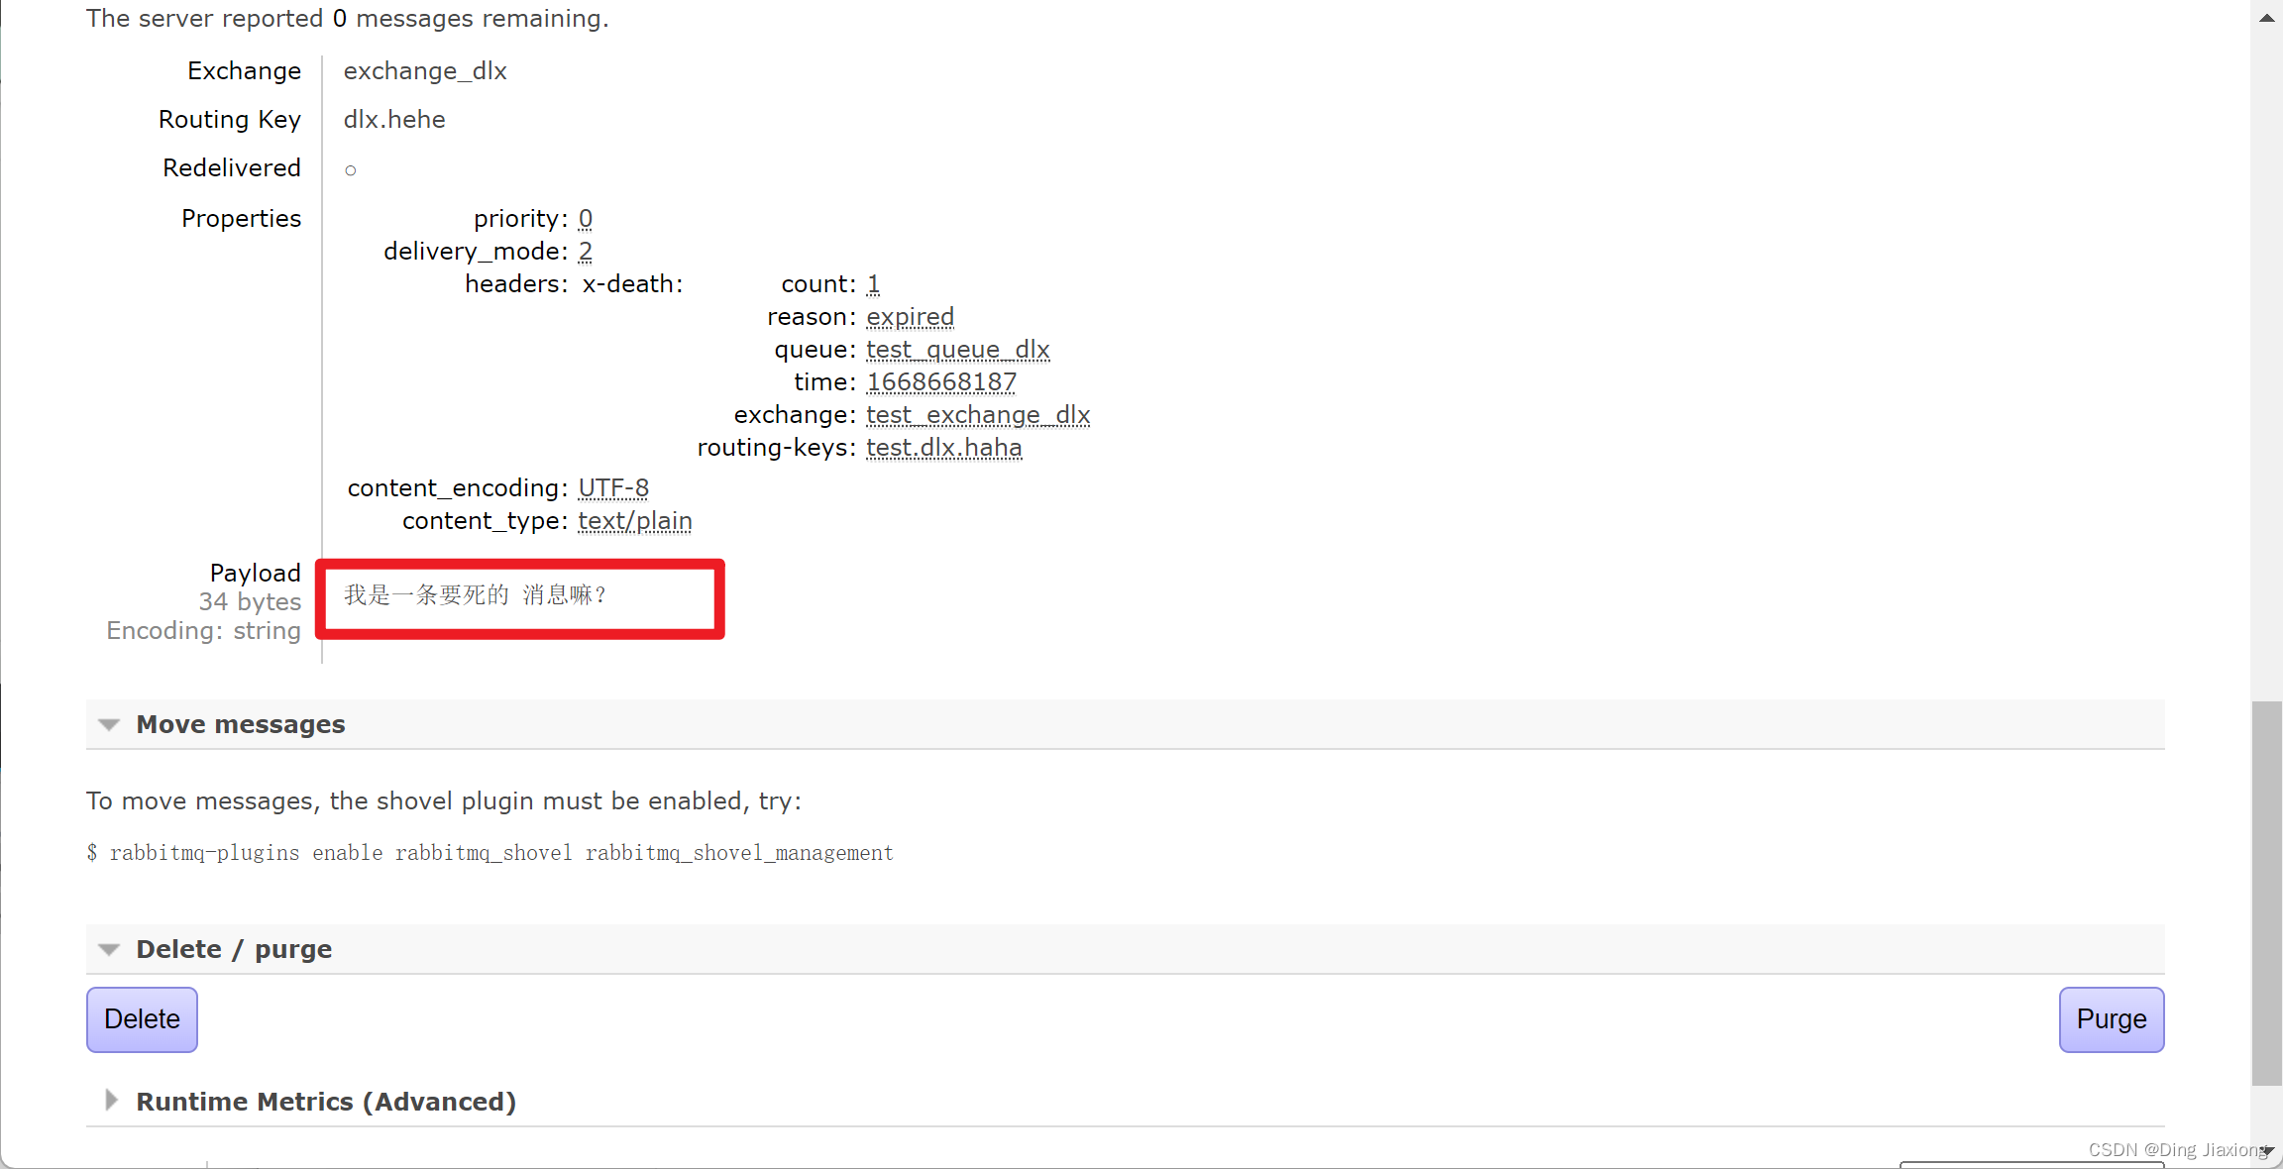The width and height of the screenshot is (2283, 1169).
Task: Select the UTF-8 content encoding link
Action: [x=613, y=487]
